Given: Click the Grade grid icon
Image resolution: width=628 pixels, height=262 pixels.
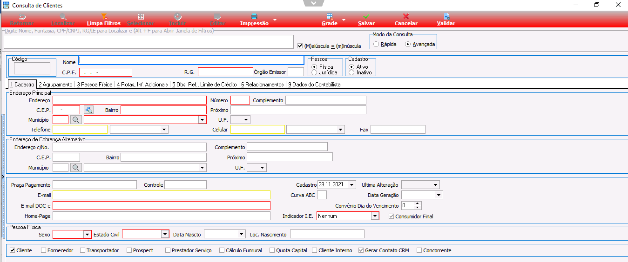Looking at the screenshot, I should point(330,17).
